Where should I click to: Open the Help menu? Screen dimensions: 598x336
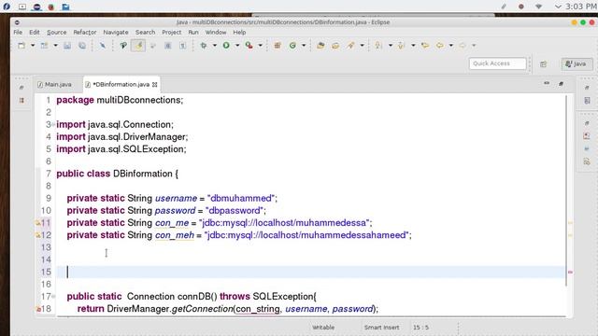(x=239, y=33)
